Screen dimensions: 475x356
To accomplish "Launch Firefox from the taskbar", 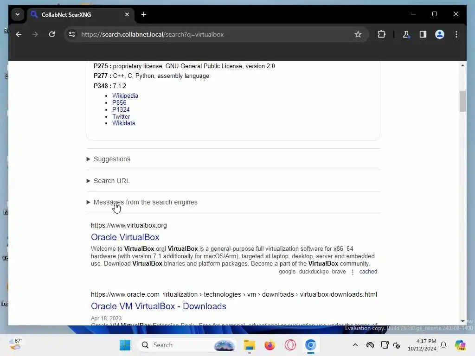I will [x=270, y=345].
